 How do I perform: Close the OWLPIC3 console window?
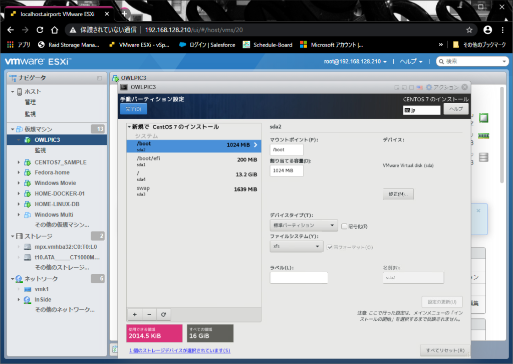[x=464, y=87]
